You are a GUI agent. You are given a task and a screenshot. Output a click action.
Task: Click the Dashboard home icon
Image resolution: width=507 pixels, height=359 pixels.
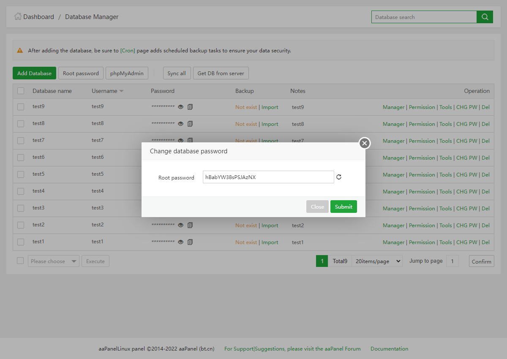(18, 16)
